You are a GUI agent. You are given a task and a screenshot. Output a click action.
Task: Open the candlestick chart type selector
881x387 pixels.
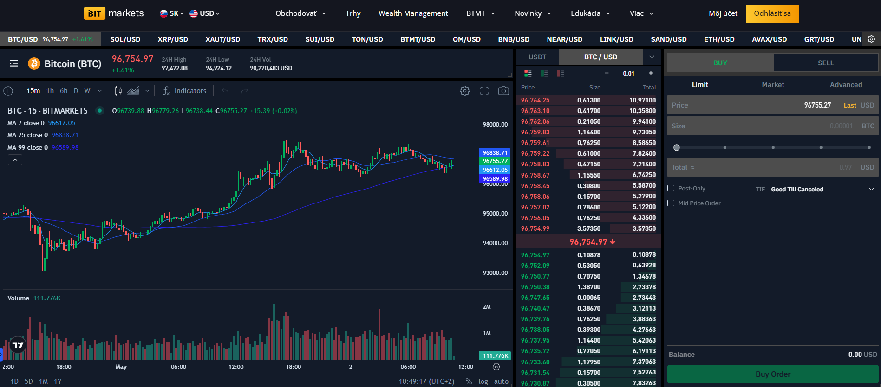(118, 91)
